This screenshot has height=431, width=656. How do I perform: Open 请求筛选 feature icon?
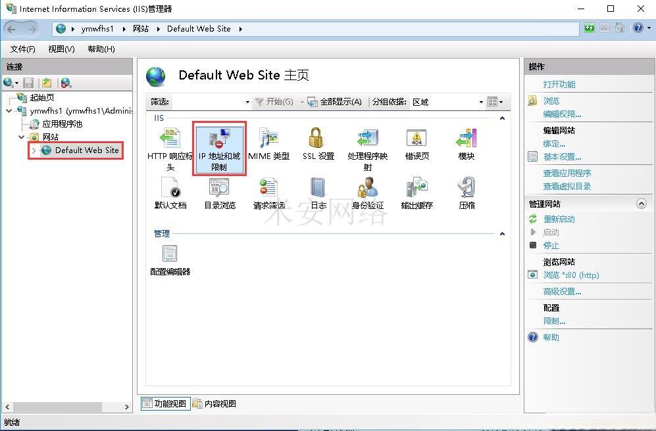point(268,193)
